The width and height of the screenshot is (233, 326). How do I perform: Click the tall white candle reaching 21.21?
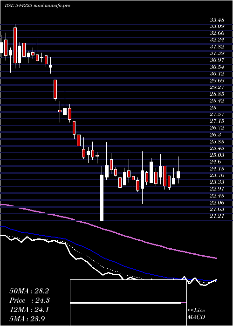tap(102, 197)
